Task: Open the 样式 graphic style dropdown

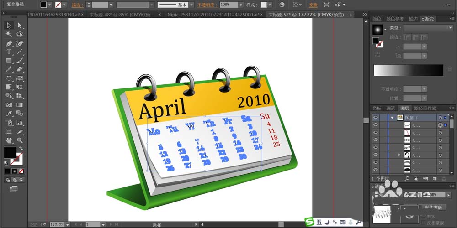Action: click(270, 5)
